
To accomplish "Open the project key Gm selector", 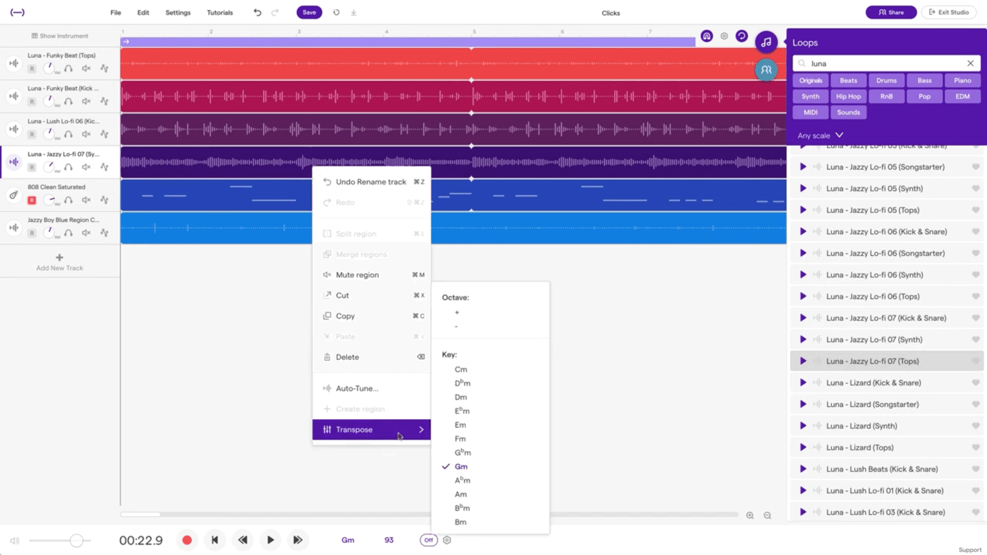I will (348, 540).
